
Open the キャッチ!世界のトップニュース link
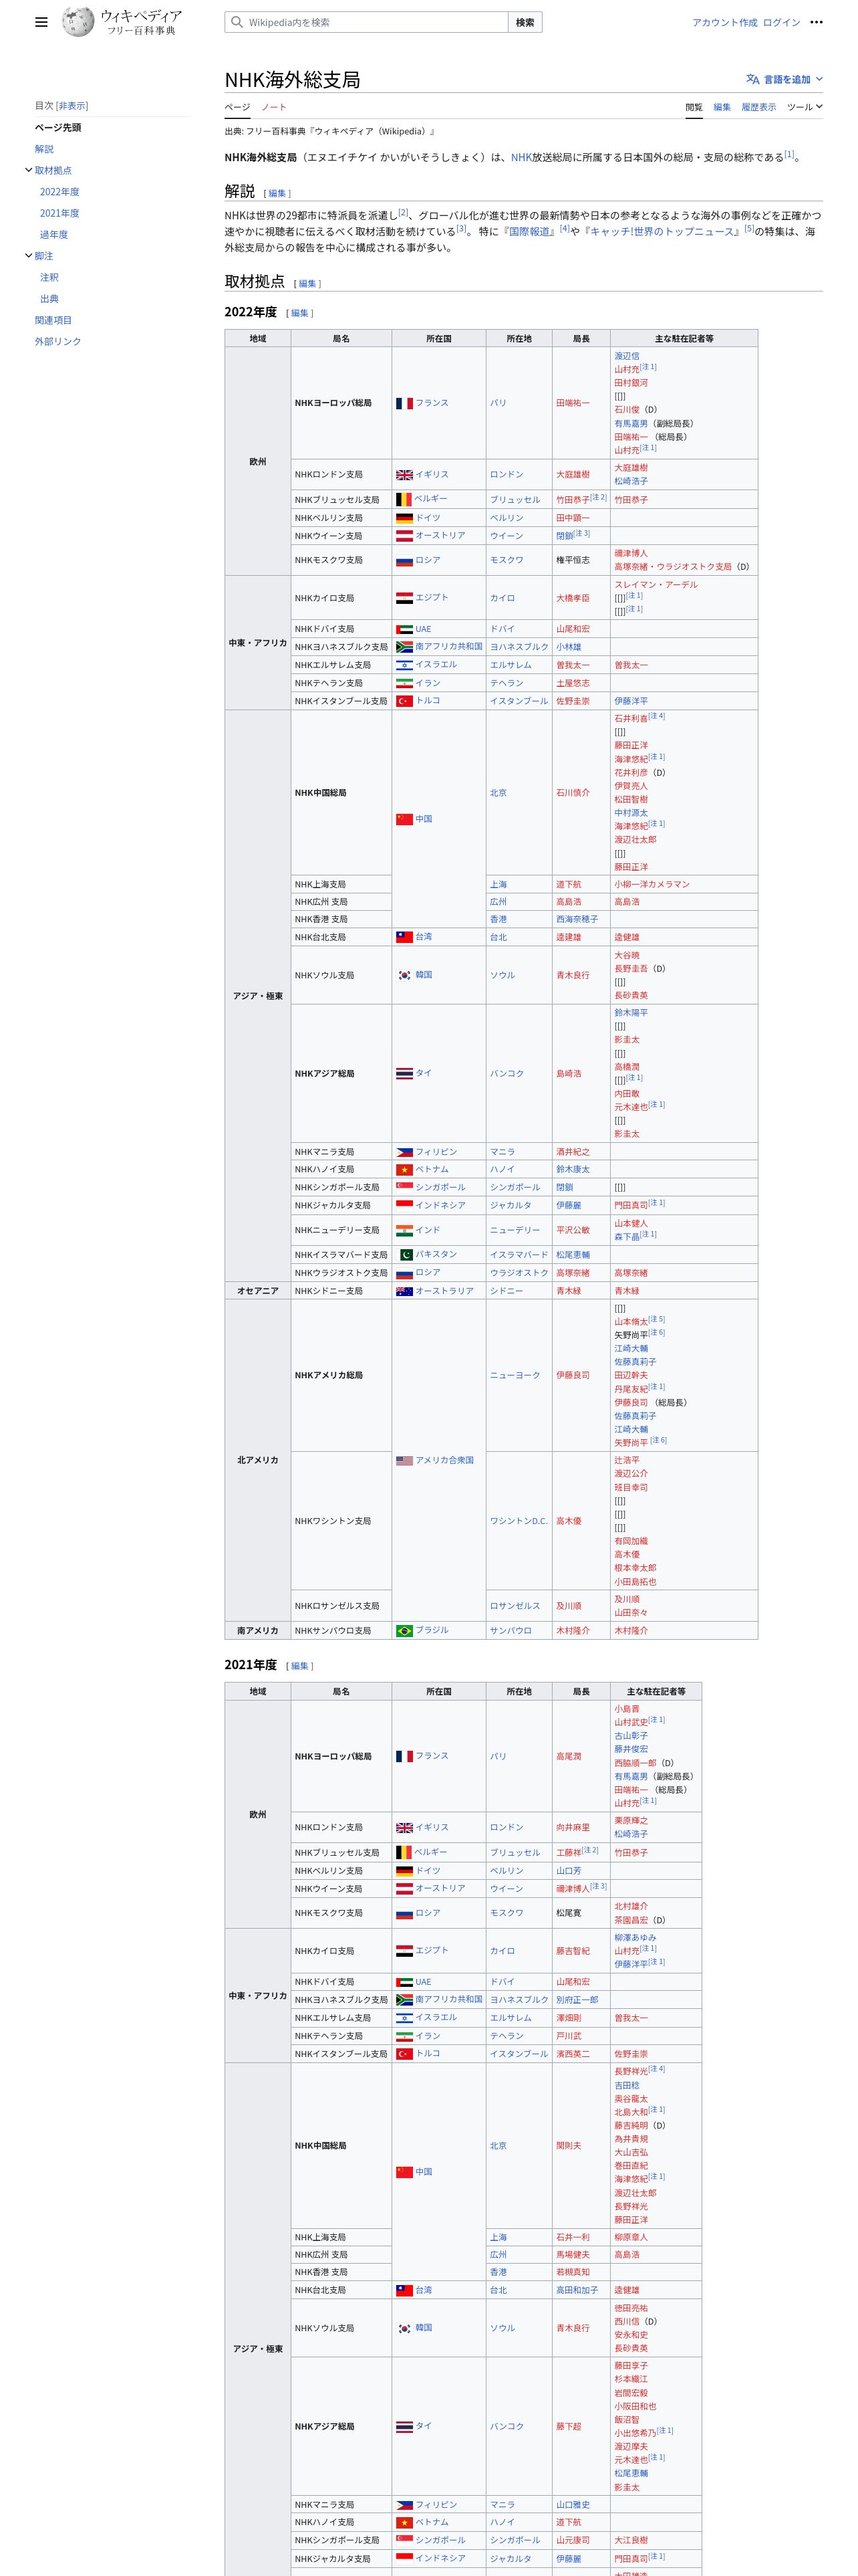[664, 231]
